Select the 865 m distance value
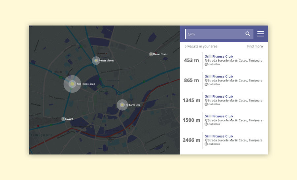297x180 pixels. 191,80
